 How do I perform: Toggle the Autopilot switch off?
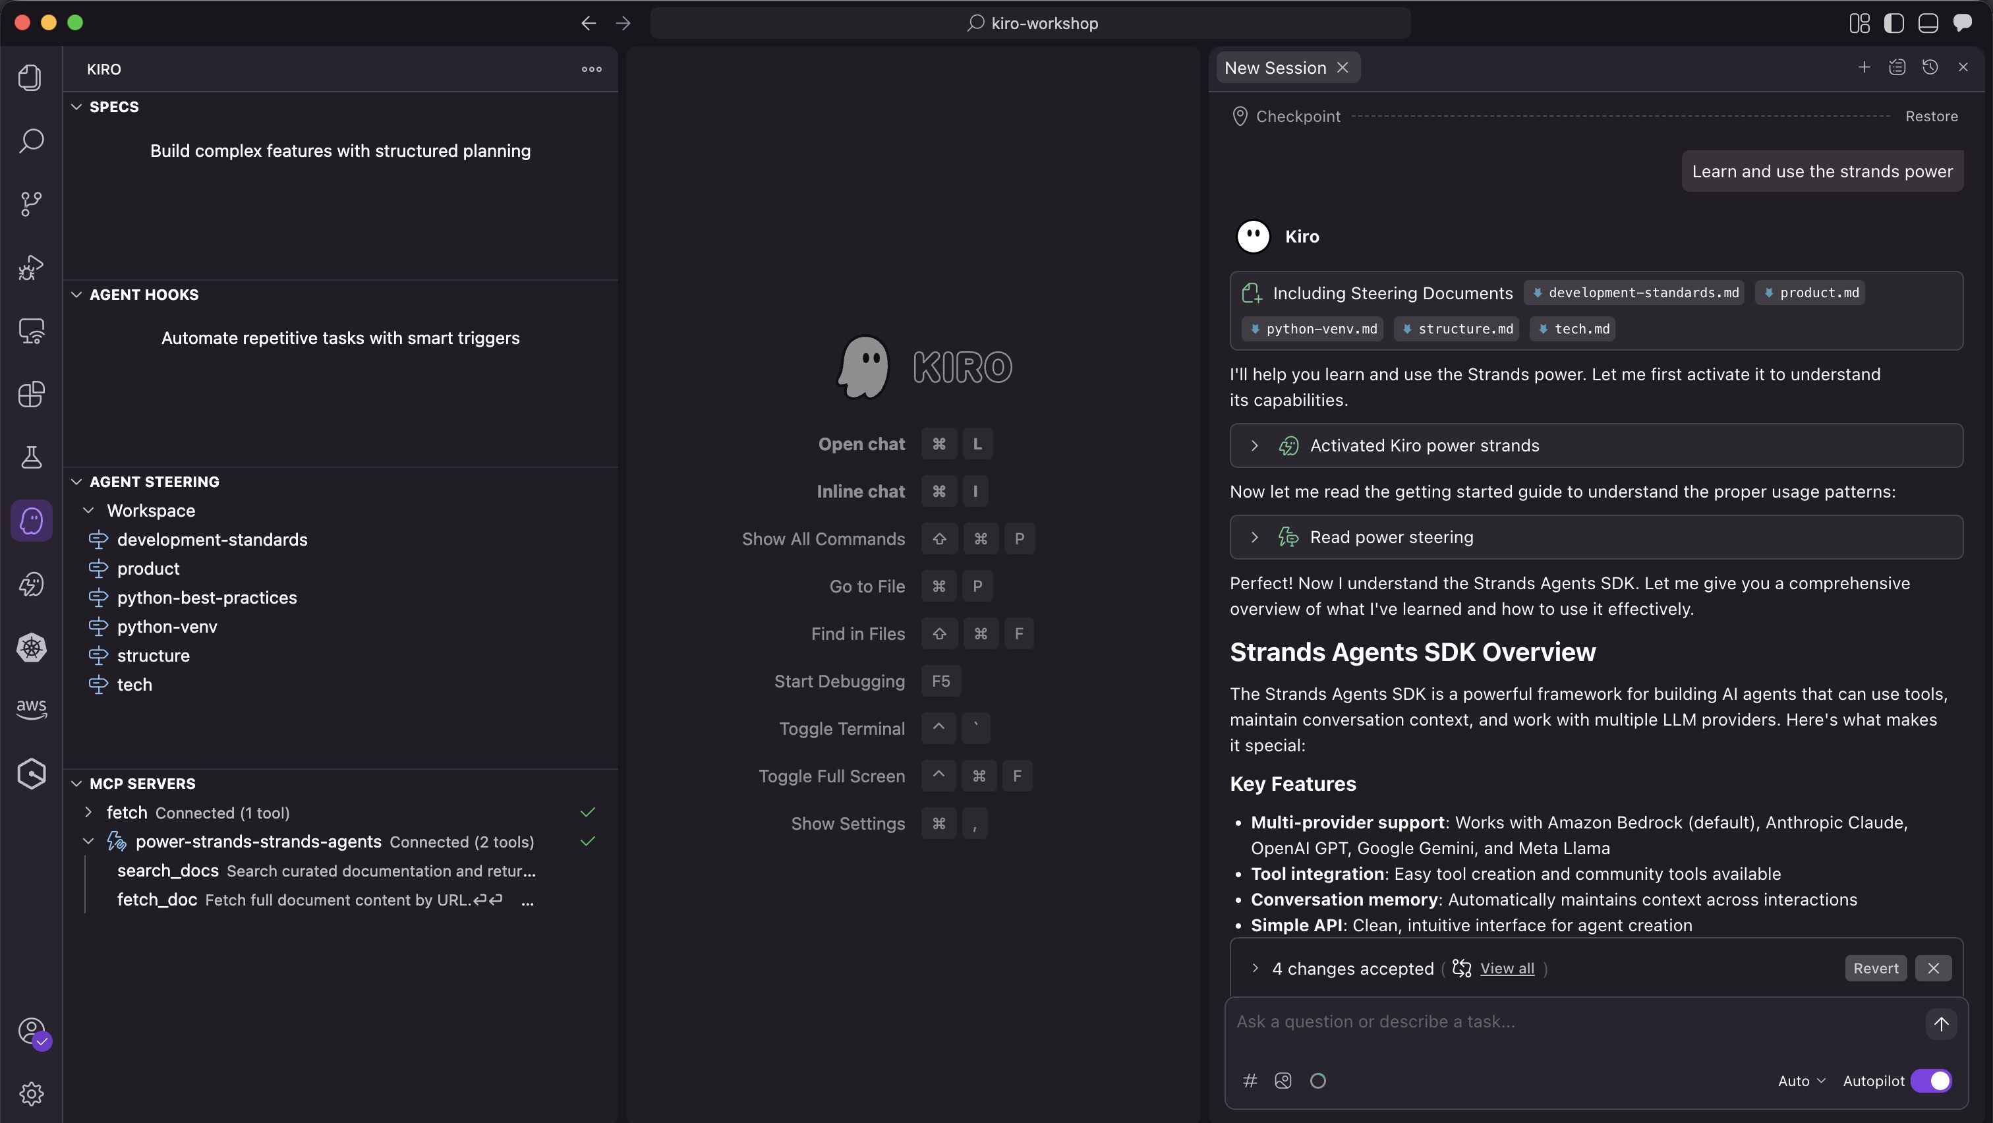(1931, 1080)
